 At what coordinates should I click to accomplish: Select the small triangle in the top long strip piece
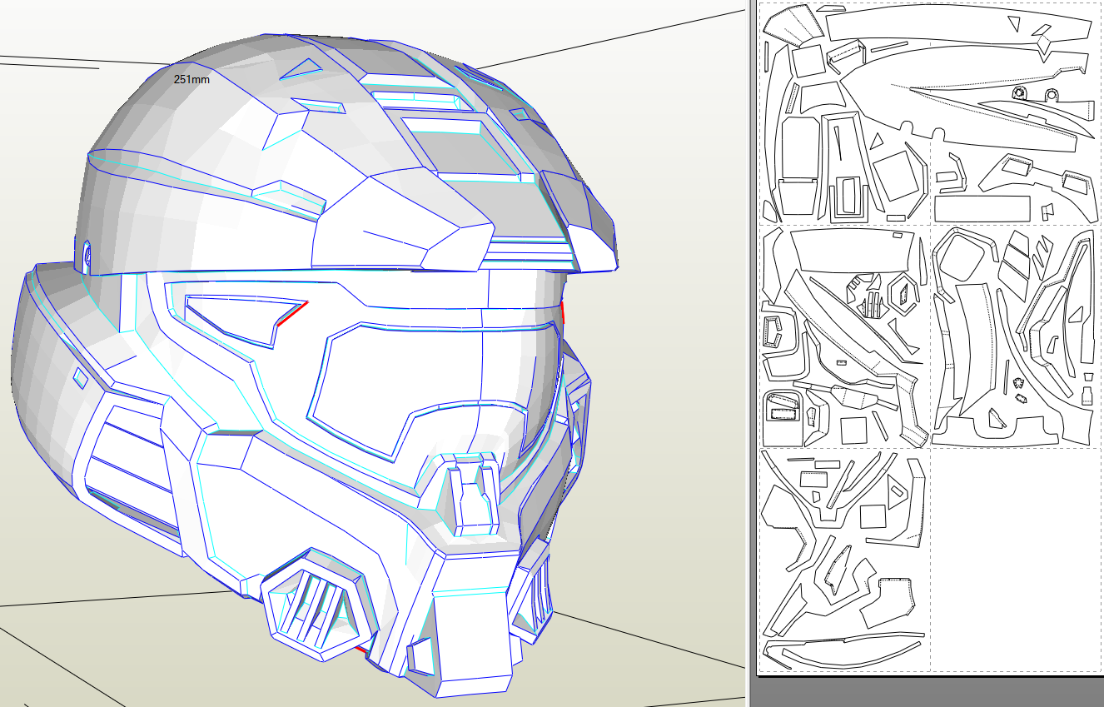(x=1013, y=22)
